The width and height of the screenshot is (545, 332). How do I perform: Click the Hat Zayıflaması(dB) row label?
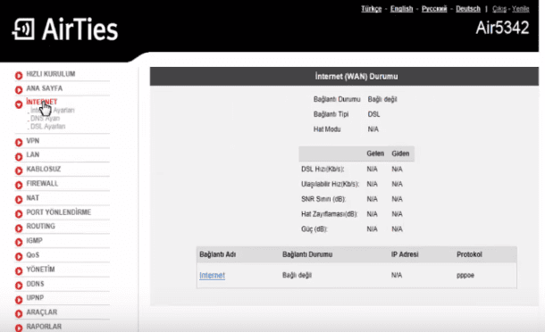point(329,214)
